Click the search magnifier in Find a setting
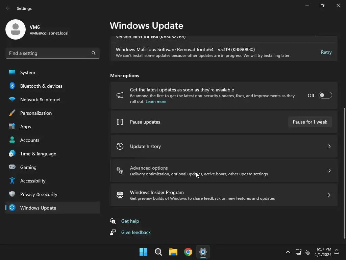This screenshot has width=346, height=260. [94, 53]
